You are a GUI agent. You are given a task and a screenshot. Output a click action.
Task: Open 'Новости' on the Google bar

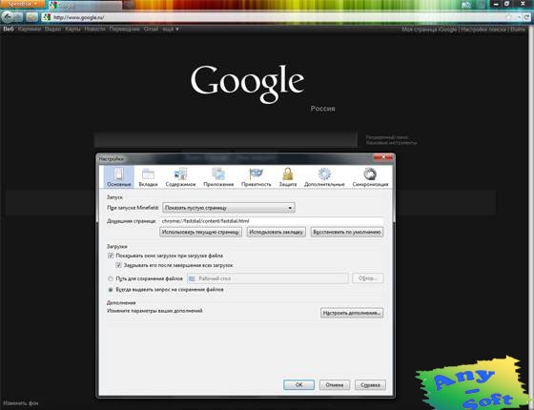pyautogui.click(x=95, y=30)
